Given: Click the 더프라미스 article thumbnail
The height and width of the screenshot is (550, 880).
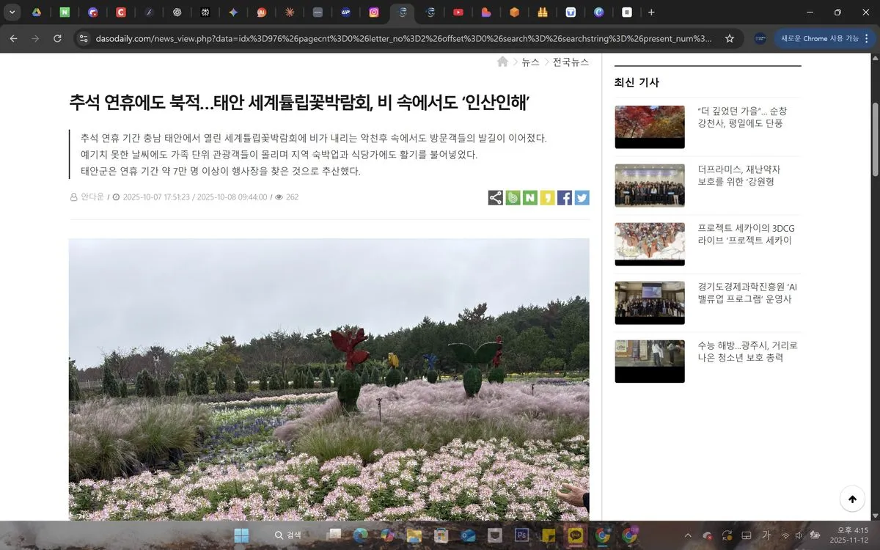Looking at the screenshot, I should 649,186.
